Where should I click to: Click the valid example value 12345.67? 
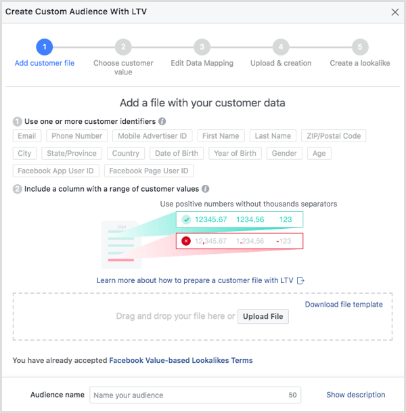point(211,219)
